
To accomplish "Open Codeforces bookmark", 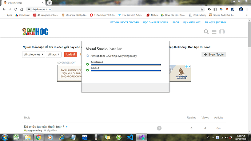I will click(x=23, y=15).
